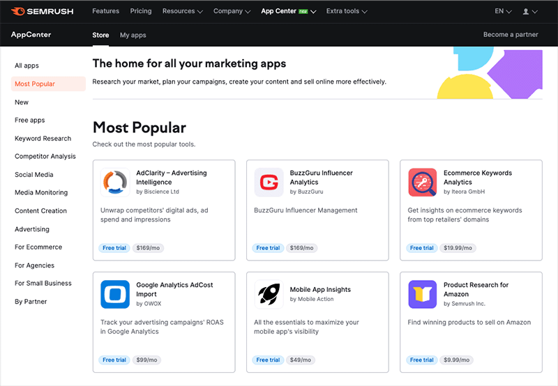Click the Semrush logo

coord(43,11)
